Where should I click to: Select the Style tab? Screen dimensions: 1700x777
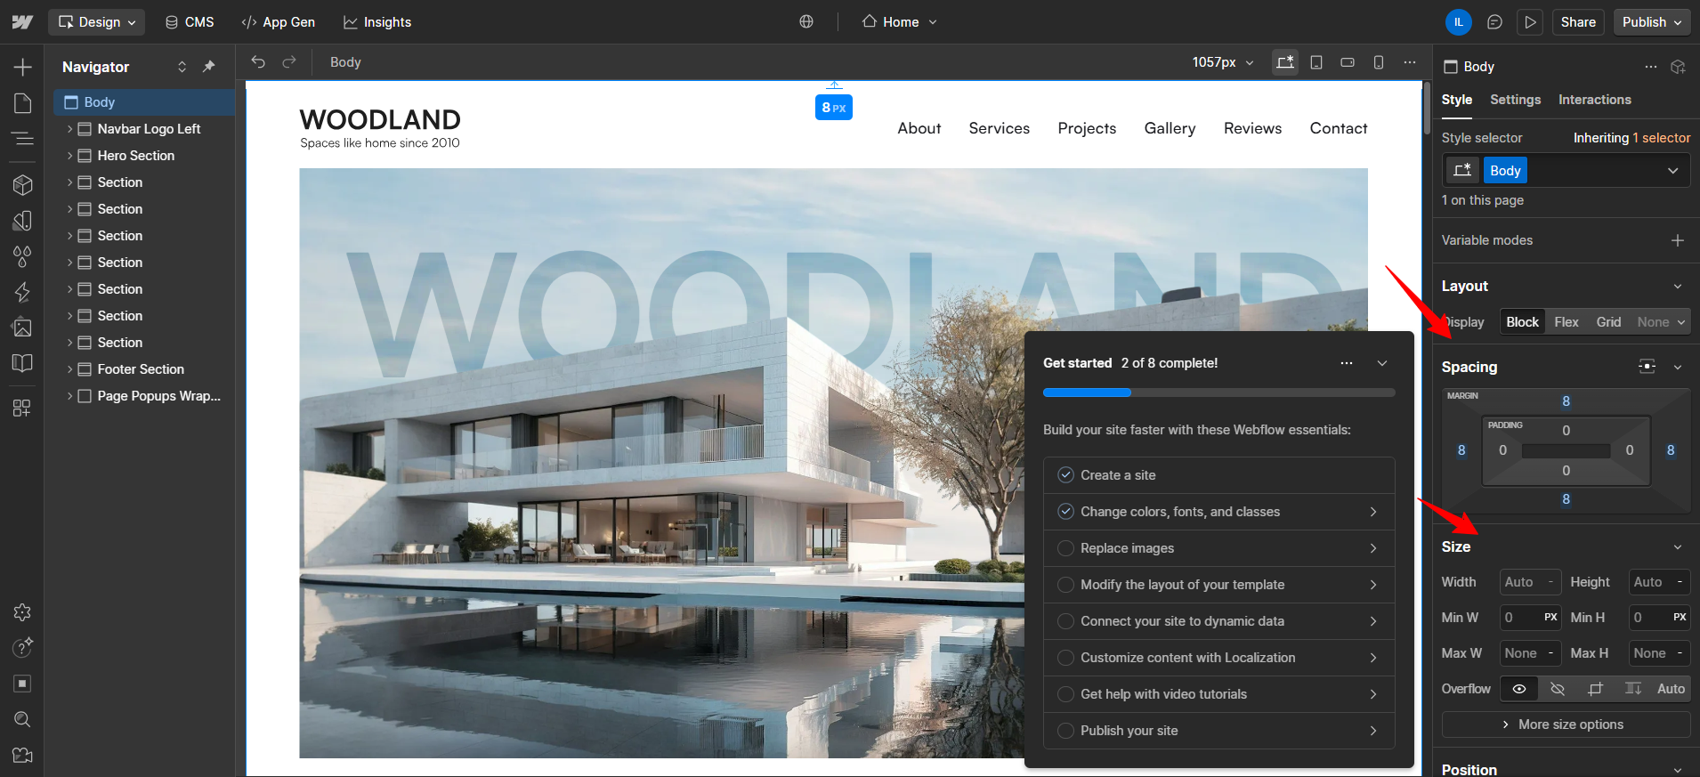(x=1457, y=100)
